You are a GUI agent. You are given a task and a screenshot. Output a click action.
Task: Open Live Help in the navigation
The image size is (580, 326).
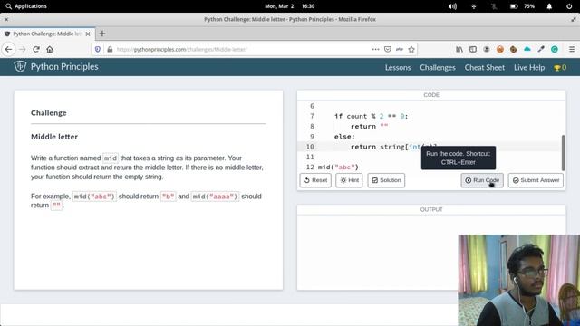(529, 68)
